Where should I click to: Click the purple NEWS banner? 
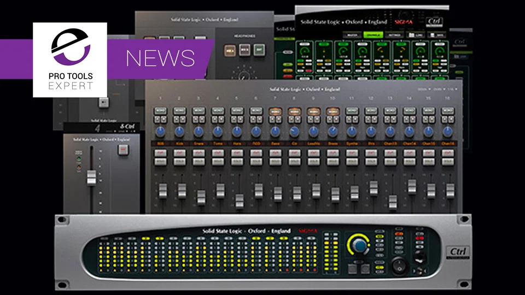click(x=160, y=59)
